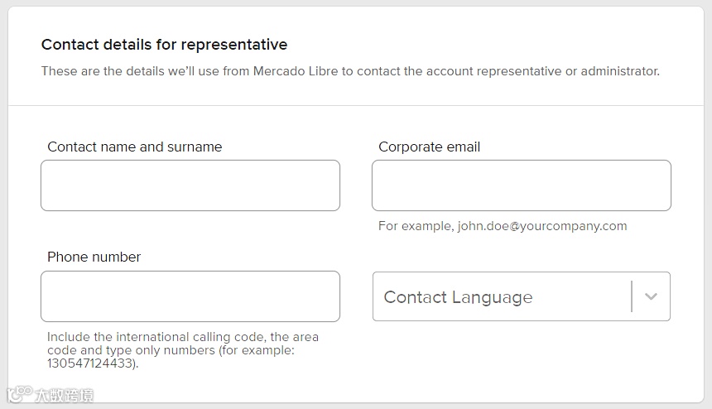
Task: Click the "Contact Language" placeholder text
Action: click(x=458, y=297)
